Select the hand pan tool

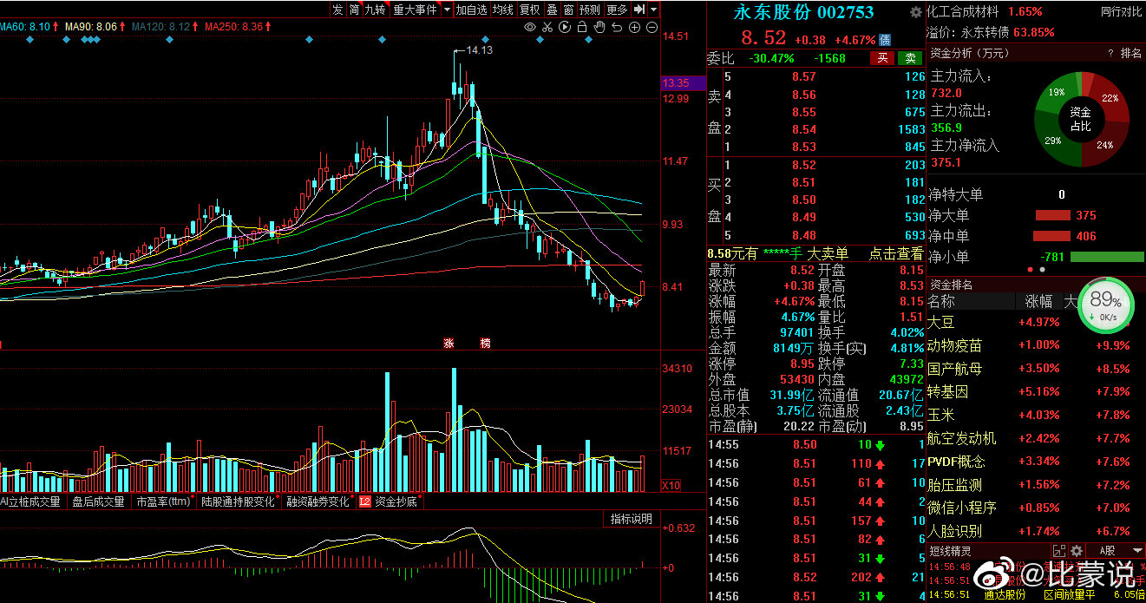coord(599,28)
